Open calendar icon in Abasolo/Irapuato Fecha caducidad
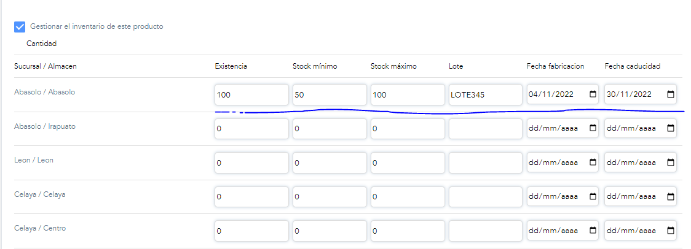Viewport: 691px width, 249px height. pyautogui.click(x=671, y=128)
